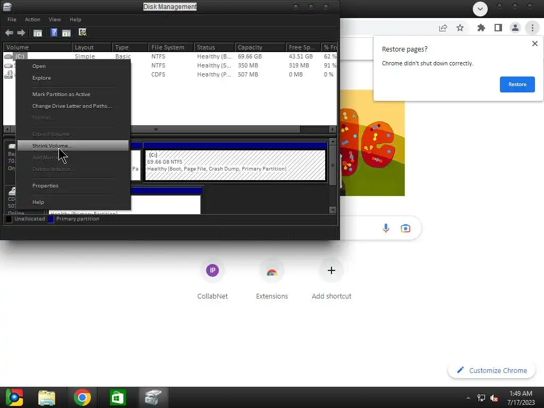Sort by the Type column header
Viewport: 544px width, 408px height.
[x=130, y=47]
